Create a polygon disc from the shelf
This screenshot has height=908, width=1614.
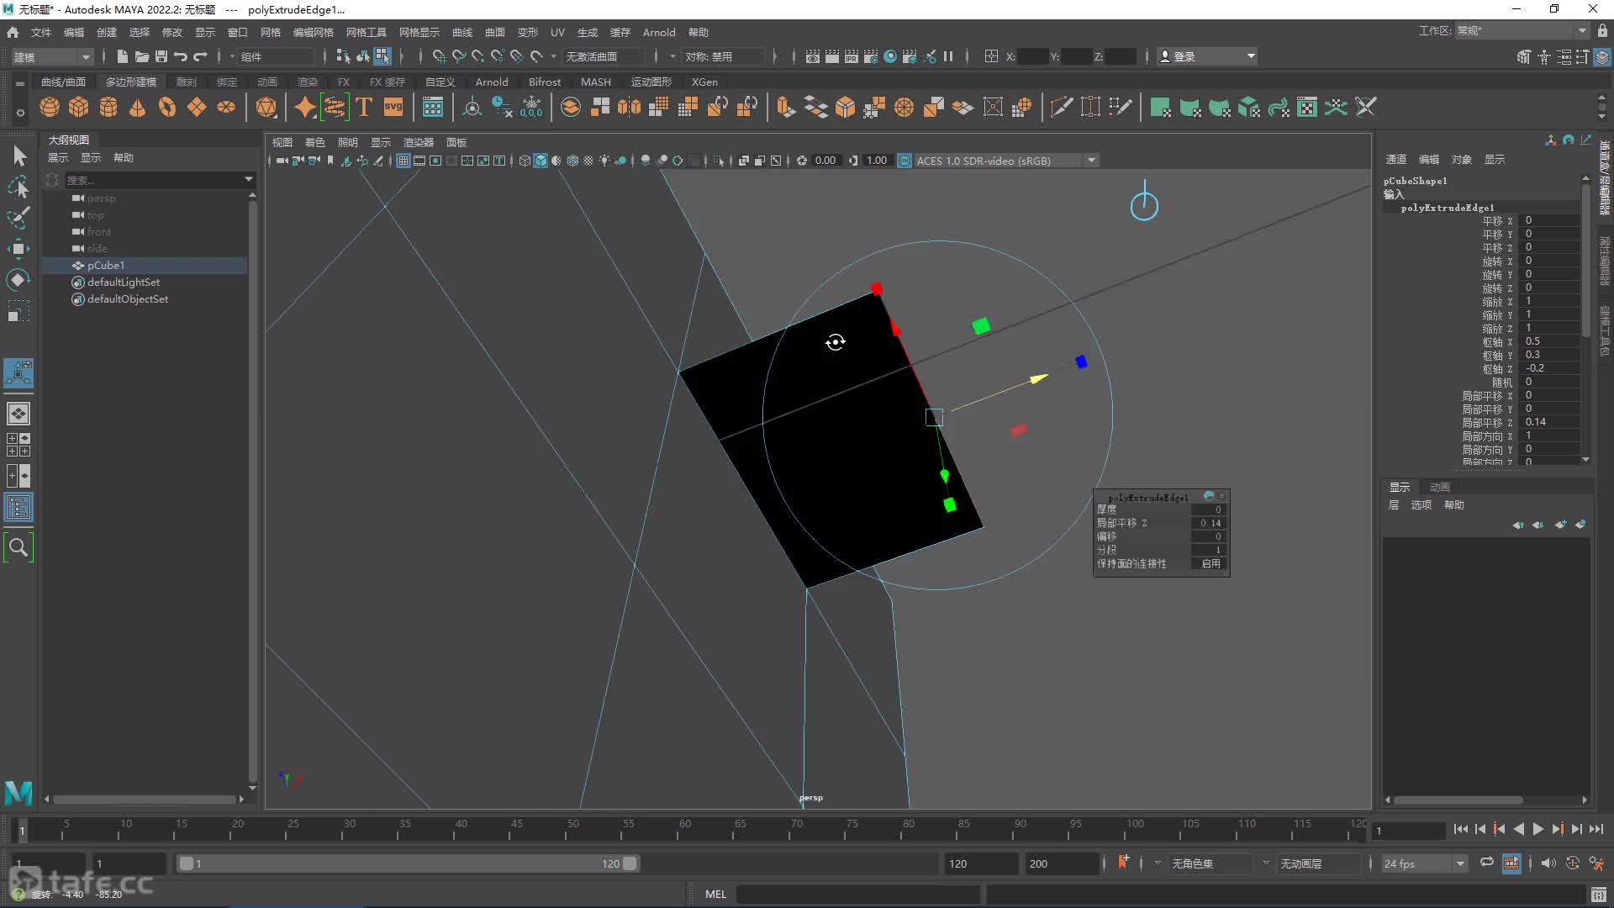point(226,108)
